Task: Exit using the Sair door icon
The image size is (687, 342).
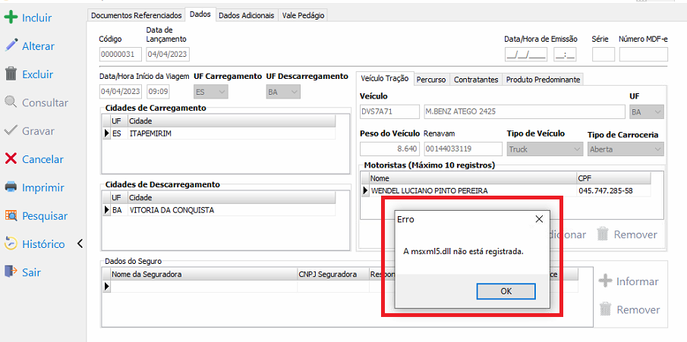Action: (x=11, y=272)
